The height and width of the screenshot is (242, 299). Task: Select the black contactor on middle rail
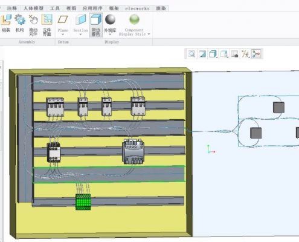point(54,152)
